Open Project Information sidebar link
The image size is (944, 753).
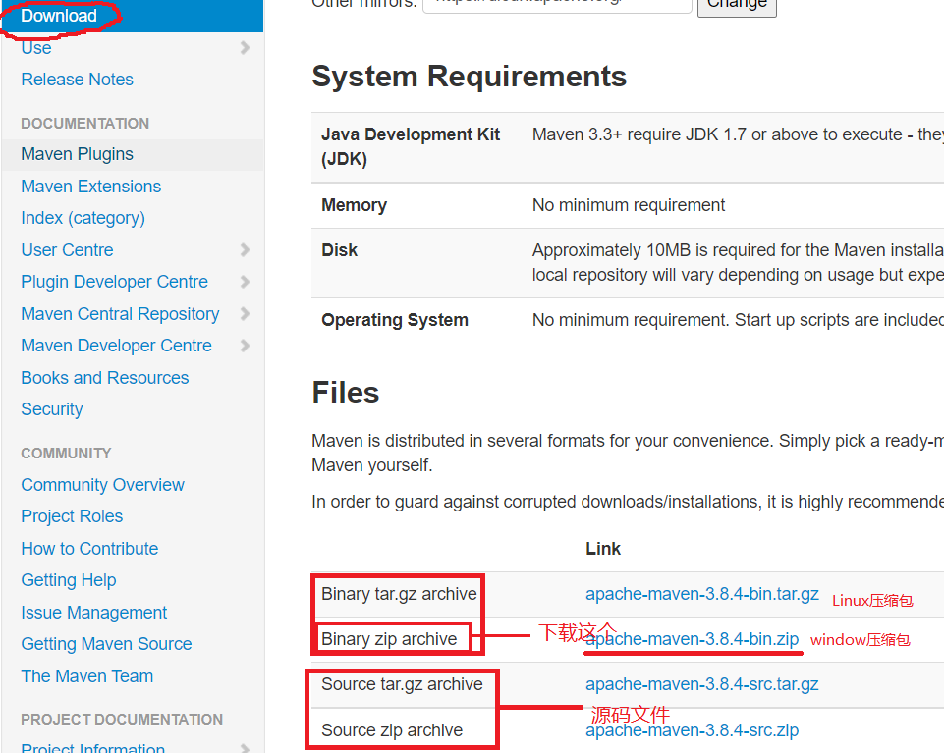[92, 747]
